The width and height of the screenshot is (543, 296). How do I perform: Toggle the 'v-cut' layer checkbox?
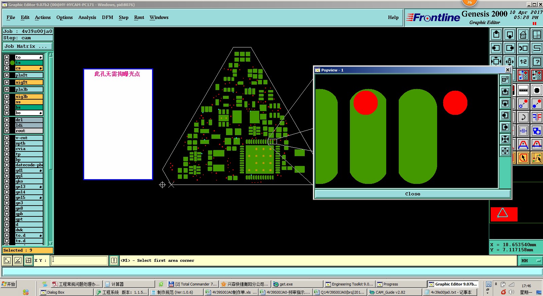point(7,138)
